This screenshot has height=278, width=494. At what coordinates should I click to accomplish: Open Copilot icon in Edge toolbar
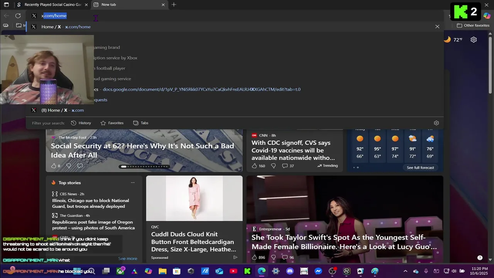pos(487,15)
